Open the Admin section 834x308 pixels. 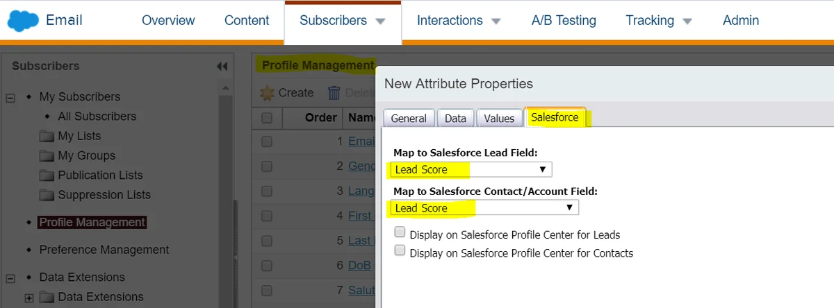741,20
